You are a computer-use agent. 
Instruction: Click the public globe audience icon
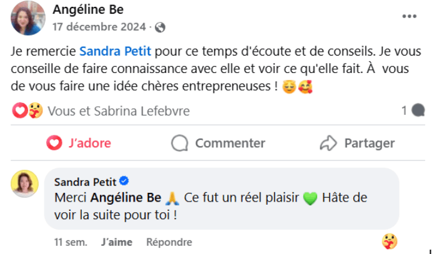tap(160, 27)
